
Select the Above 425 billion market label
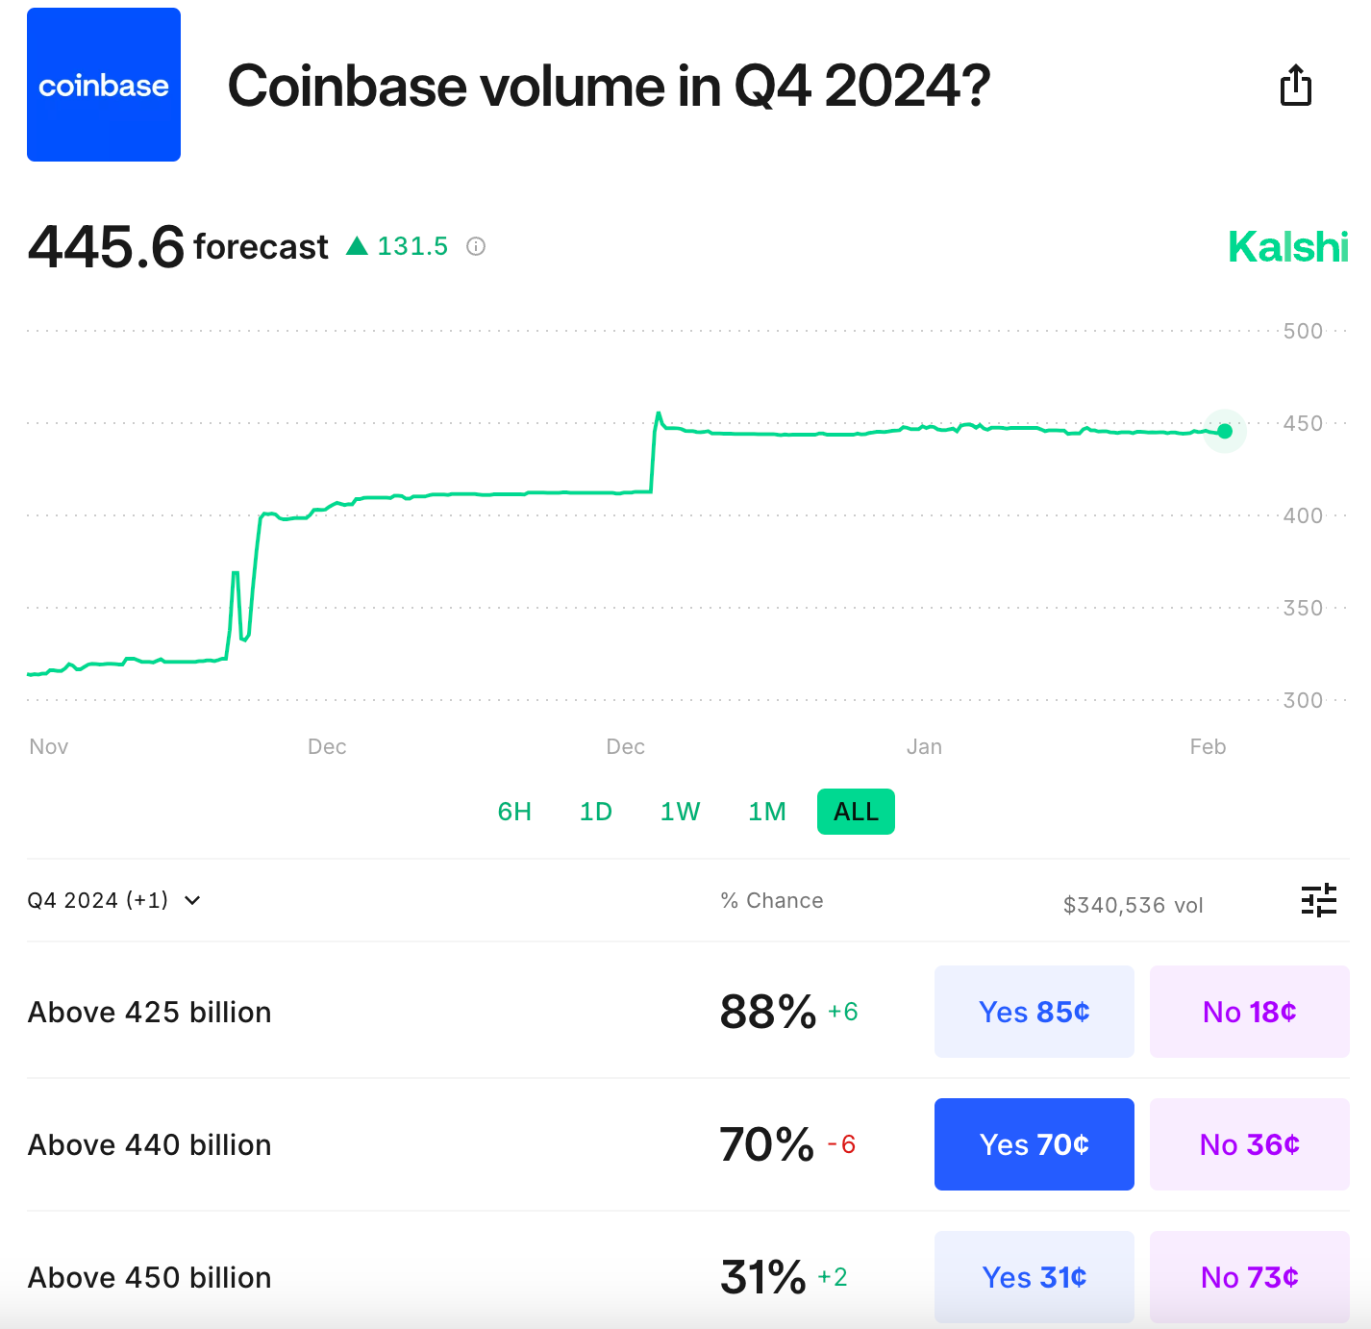pos(149,1012)
